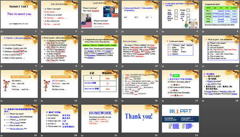The height and width of the screenshot is (137, 240).
Task: Click the animation star icon under slide 7
Action: (x=2, y=66)
